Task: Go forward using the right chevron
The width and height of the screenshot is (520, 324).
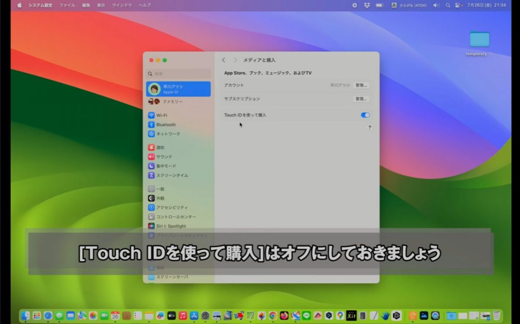Action: point(235,60)
